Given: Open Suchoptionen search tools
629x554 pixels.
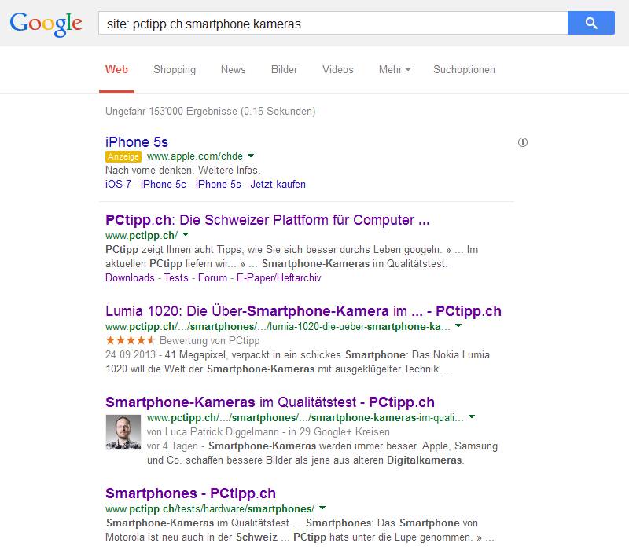Looking at the screenshot, I should [464, 69].
